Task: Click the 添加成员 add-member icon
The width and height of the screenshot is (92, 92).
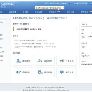Action: (19, 61)
